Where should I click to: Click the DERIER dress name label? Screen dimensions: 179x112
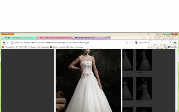pos(140,73)
